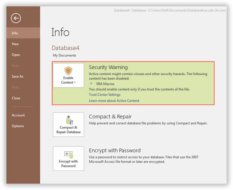Follow the Learn more about Active Content link
The width and height of the screenshot is (233, 190).
pyautogui.click(x=114, y=101)
